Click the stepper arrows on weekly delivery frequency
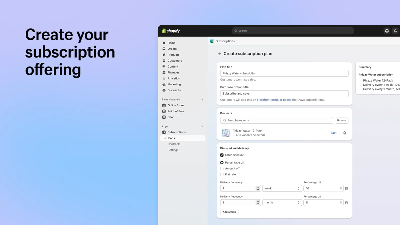The width and height of the screenshot is (400, 225). pos(258,188)
